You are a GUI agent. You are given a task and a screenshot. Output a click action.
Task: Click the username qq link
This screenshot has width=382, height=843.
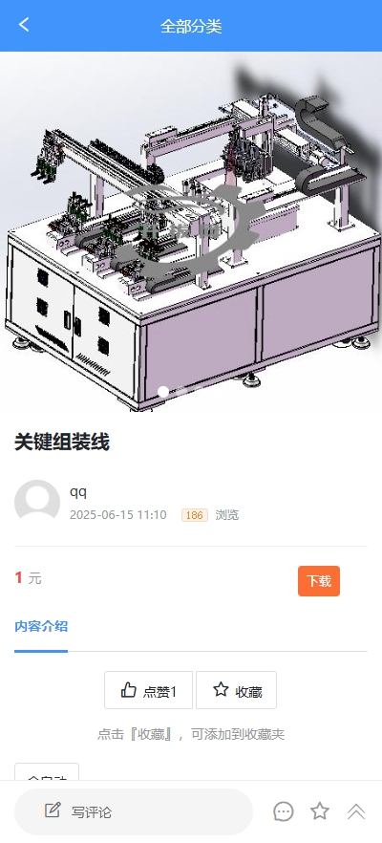[78, 491]
